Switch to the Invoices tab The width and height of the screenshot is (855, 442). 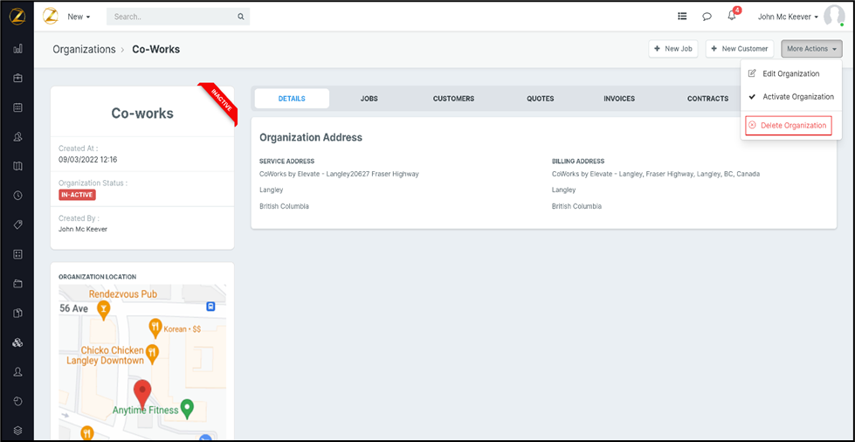(619, 99)
